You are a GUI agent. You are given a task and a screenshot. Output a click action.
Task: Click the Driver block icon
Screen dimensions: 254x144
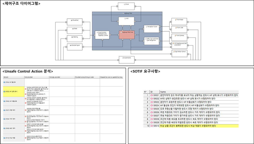pyautogui.click(x=124, y=4)
